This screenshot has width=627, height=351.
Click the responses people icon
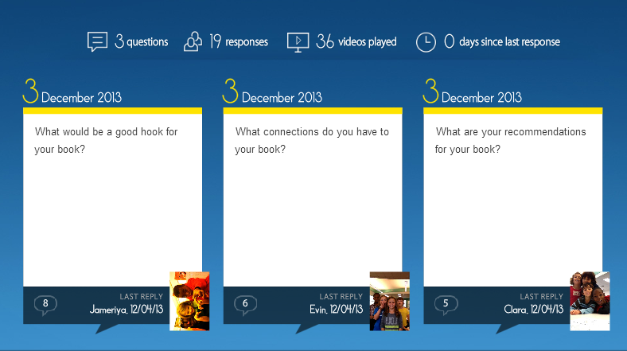click(x=193, y=41)
